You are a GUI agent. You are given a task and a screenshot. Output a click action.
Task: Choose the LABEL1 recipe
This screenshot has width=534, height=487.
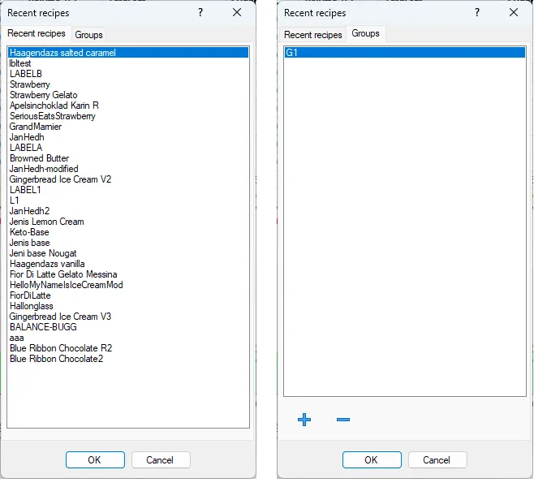(x=128, y=190)
